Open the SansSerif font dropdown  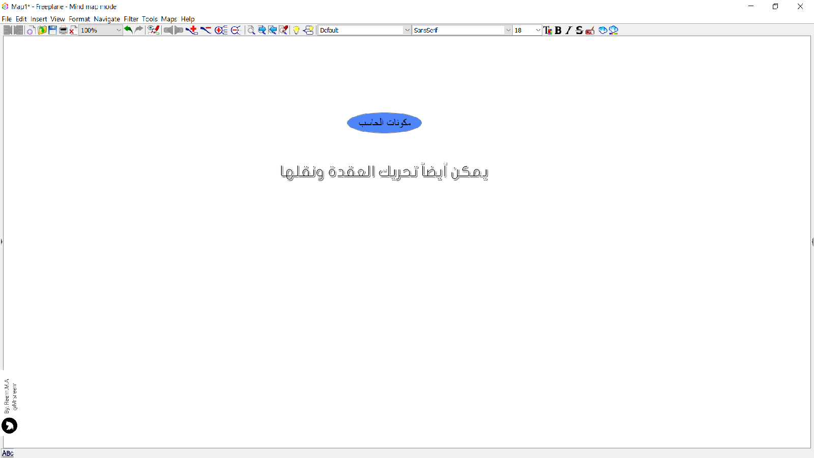click(x=508, y=31)
